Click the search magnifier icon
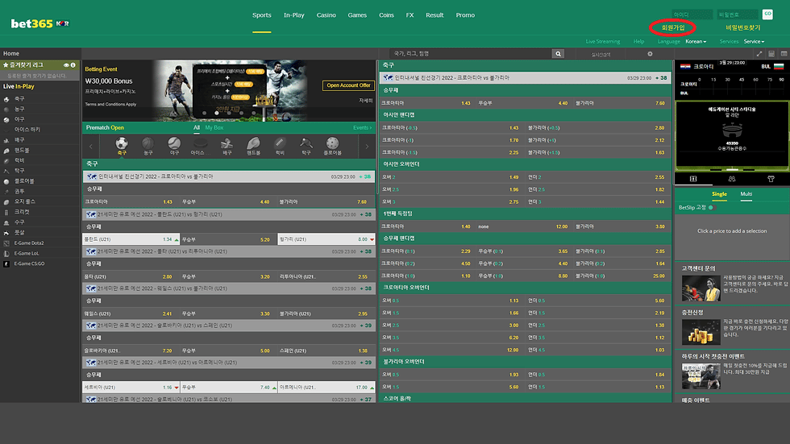 click(x=558, y=54)
